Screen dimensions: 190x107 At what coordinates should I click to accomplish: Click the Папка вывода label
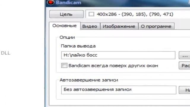click(x=78, y=46)
